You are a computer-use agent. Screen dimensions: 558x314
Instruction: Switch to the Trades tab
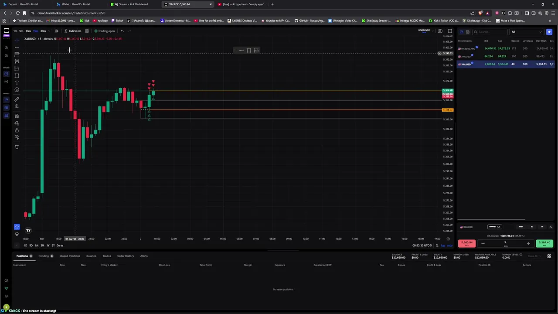point(107,256)
